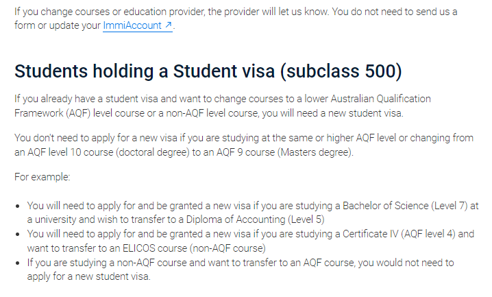Click the words 'Diploma of Accounting (Level 5)'
The image size is (492, 297).
point(255,219)
